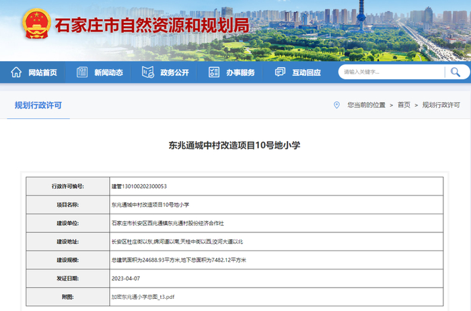This screenshot has height=311, width=471.
Task: Click the 建设规模 label cell
Action: click(68, 260)
